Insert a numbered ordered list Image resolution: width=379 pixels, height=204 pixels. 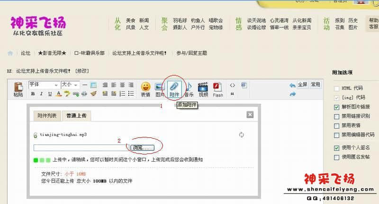point(122,93)
